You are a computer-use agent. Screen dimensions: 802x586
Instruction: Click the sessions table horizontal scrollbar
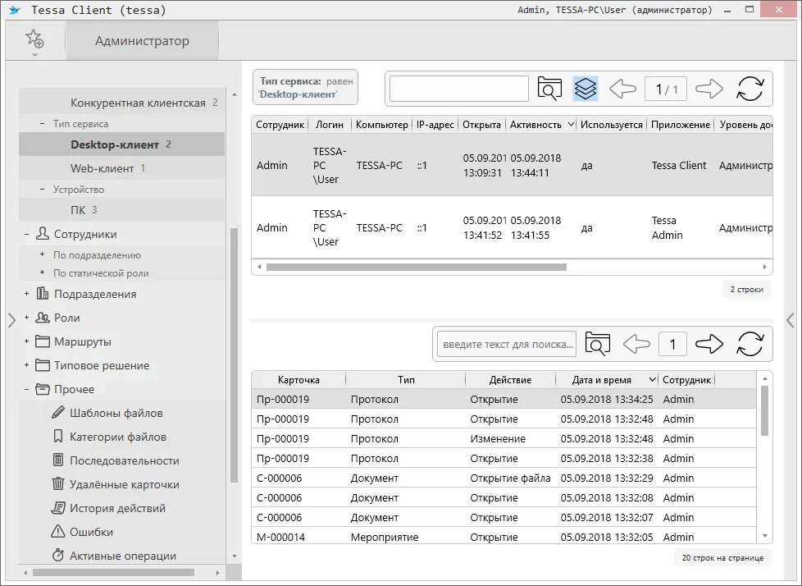point(417,267)
